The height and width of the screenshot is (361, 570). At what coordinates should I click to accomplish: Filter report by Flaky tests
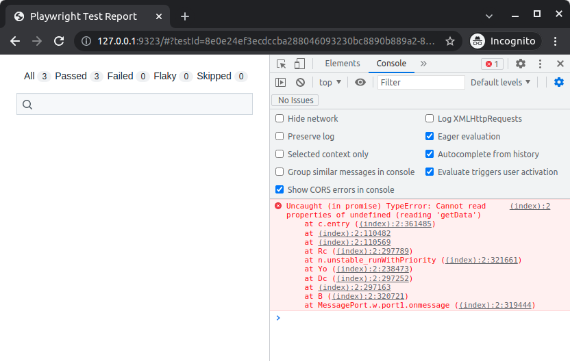pos(173,76)
